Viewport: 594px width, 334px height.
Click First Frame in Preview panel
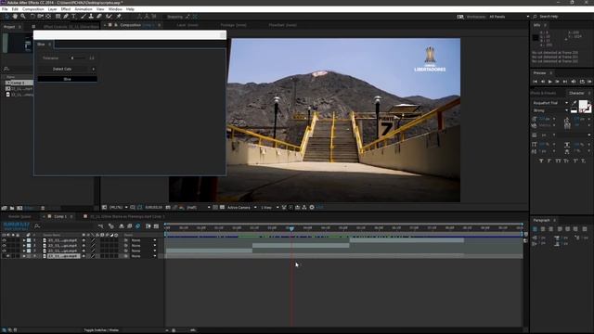tap(536, 82)
